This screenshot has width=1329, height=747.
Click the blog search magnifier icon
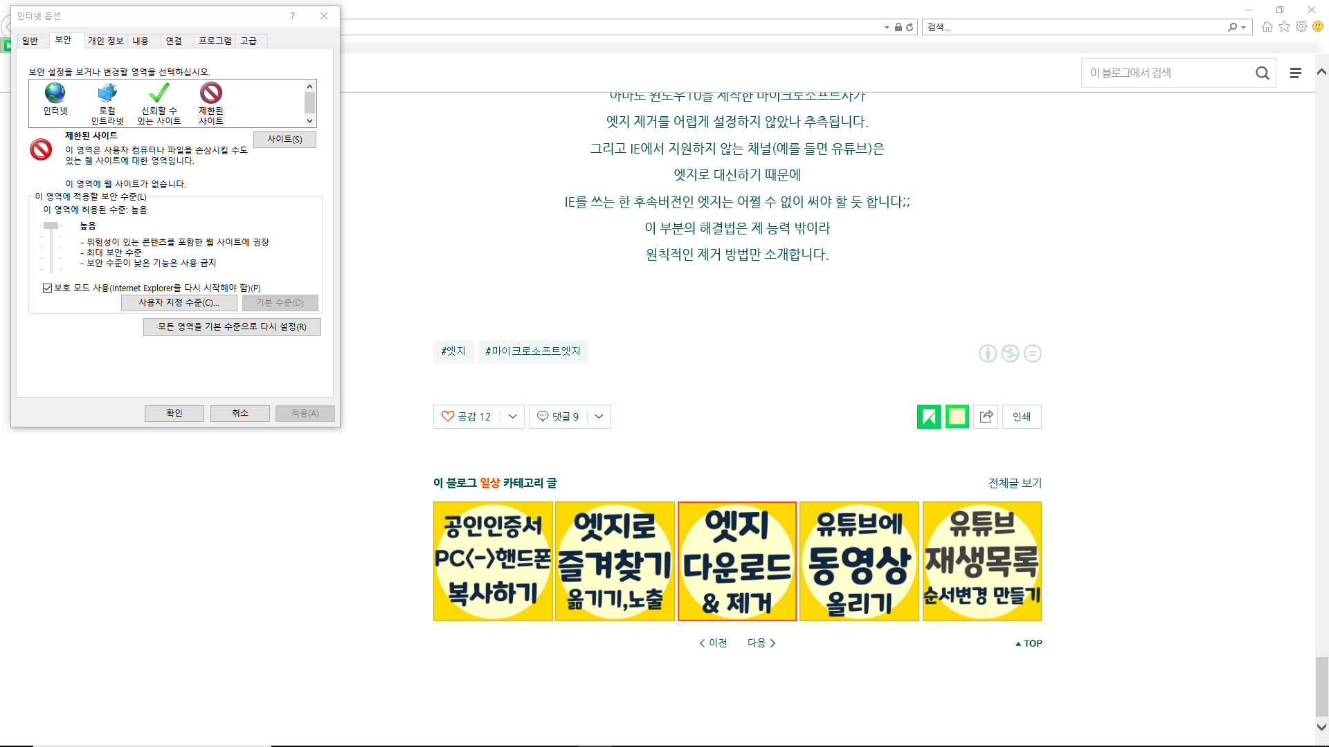[1262, 73]
